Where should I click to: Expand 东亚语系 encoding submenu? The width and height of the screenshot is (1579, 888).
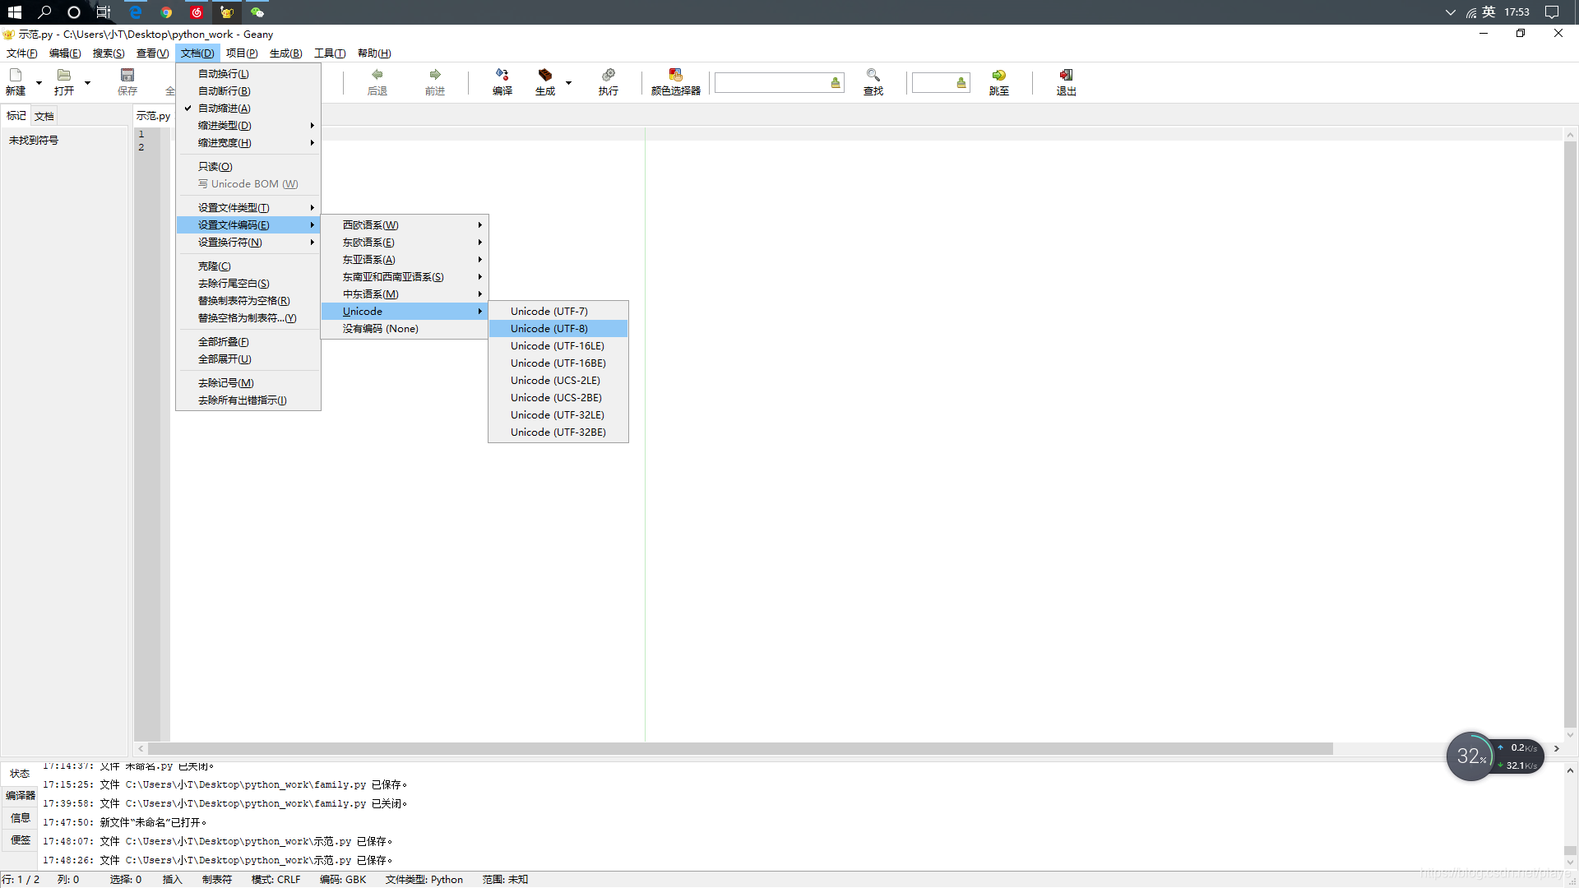[x=405, y=260]
